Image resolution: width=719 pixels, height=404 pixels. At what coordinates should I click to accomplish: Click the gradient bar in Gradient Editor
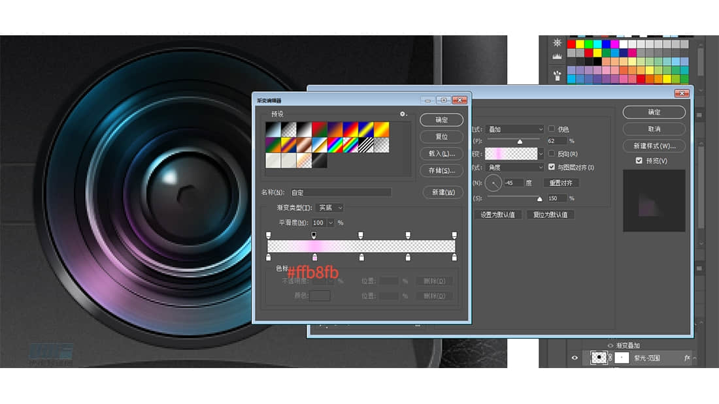click(x=361, y=246)
